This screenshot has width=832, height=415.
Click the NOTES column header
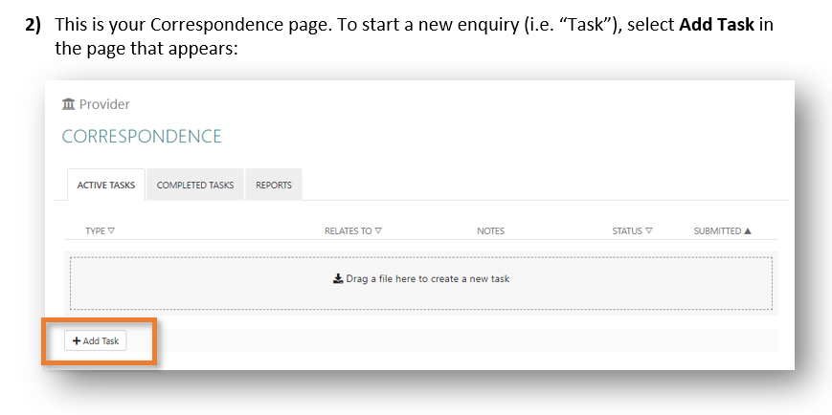pyautogui.click(x=490, y=230)
